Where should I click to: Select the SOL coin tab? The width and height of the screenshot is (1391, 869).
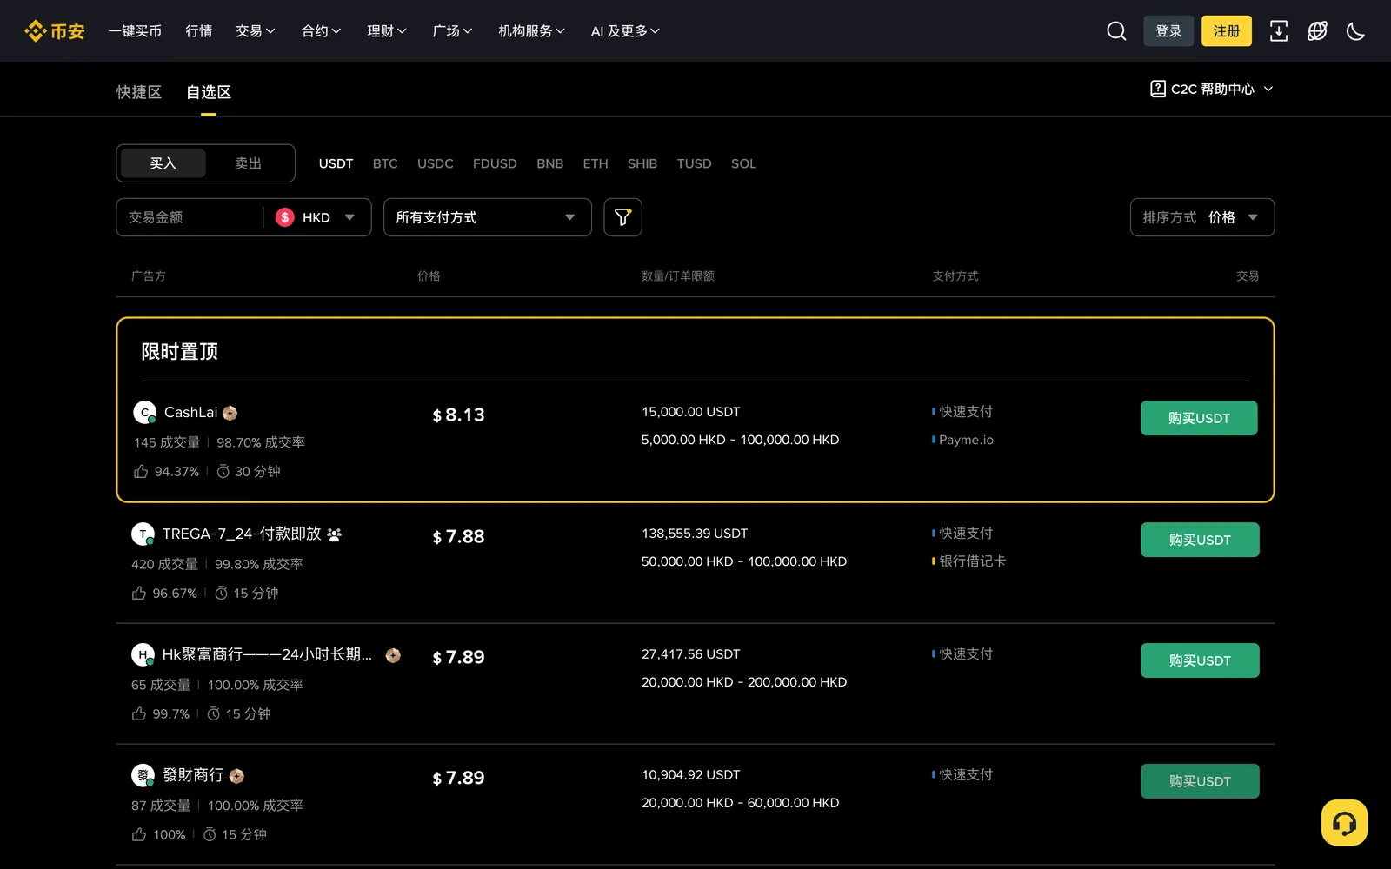point(743,163)
